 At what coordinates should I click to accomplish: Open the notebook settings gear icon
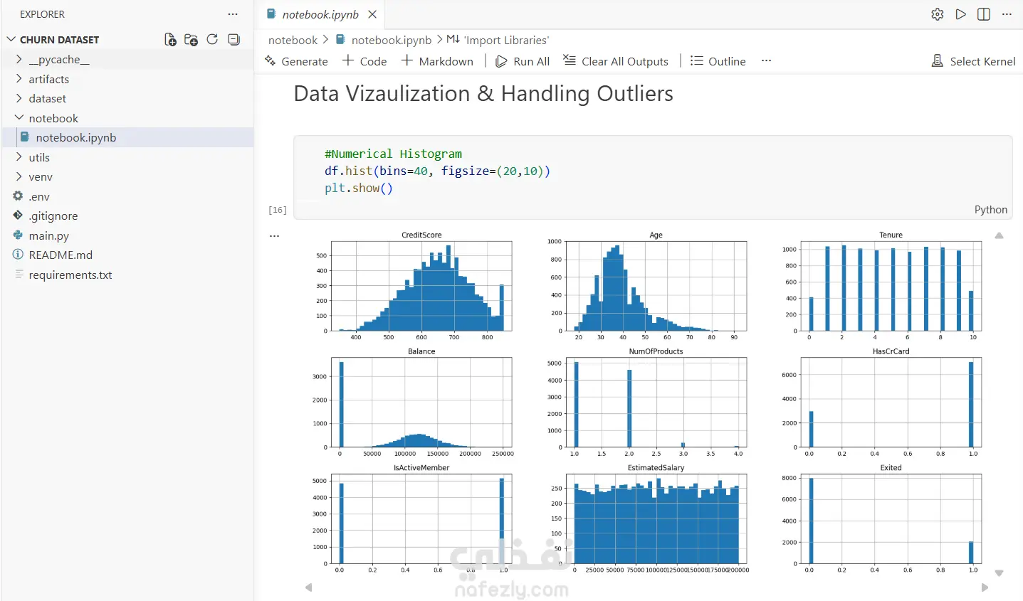coord(938,14)
